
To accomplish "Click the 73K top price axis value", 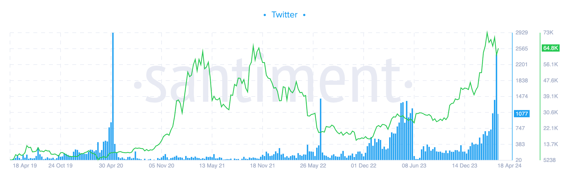I will coord(548,33).
